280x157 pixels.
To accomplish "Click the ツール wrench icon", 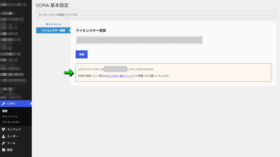I will click(3, 143).
